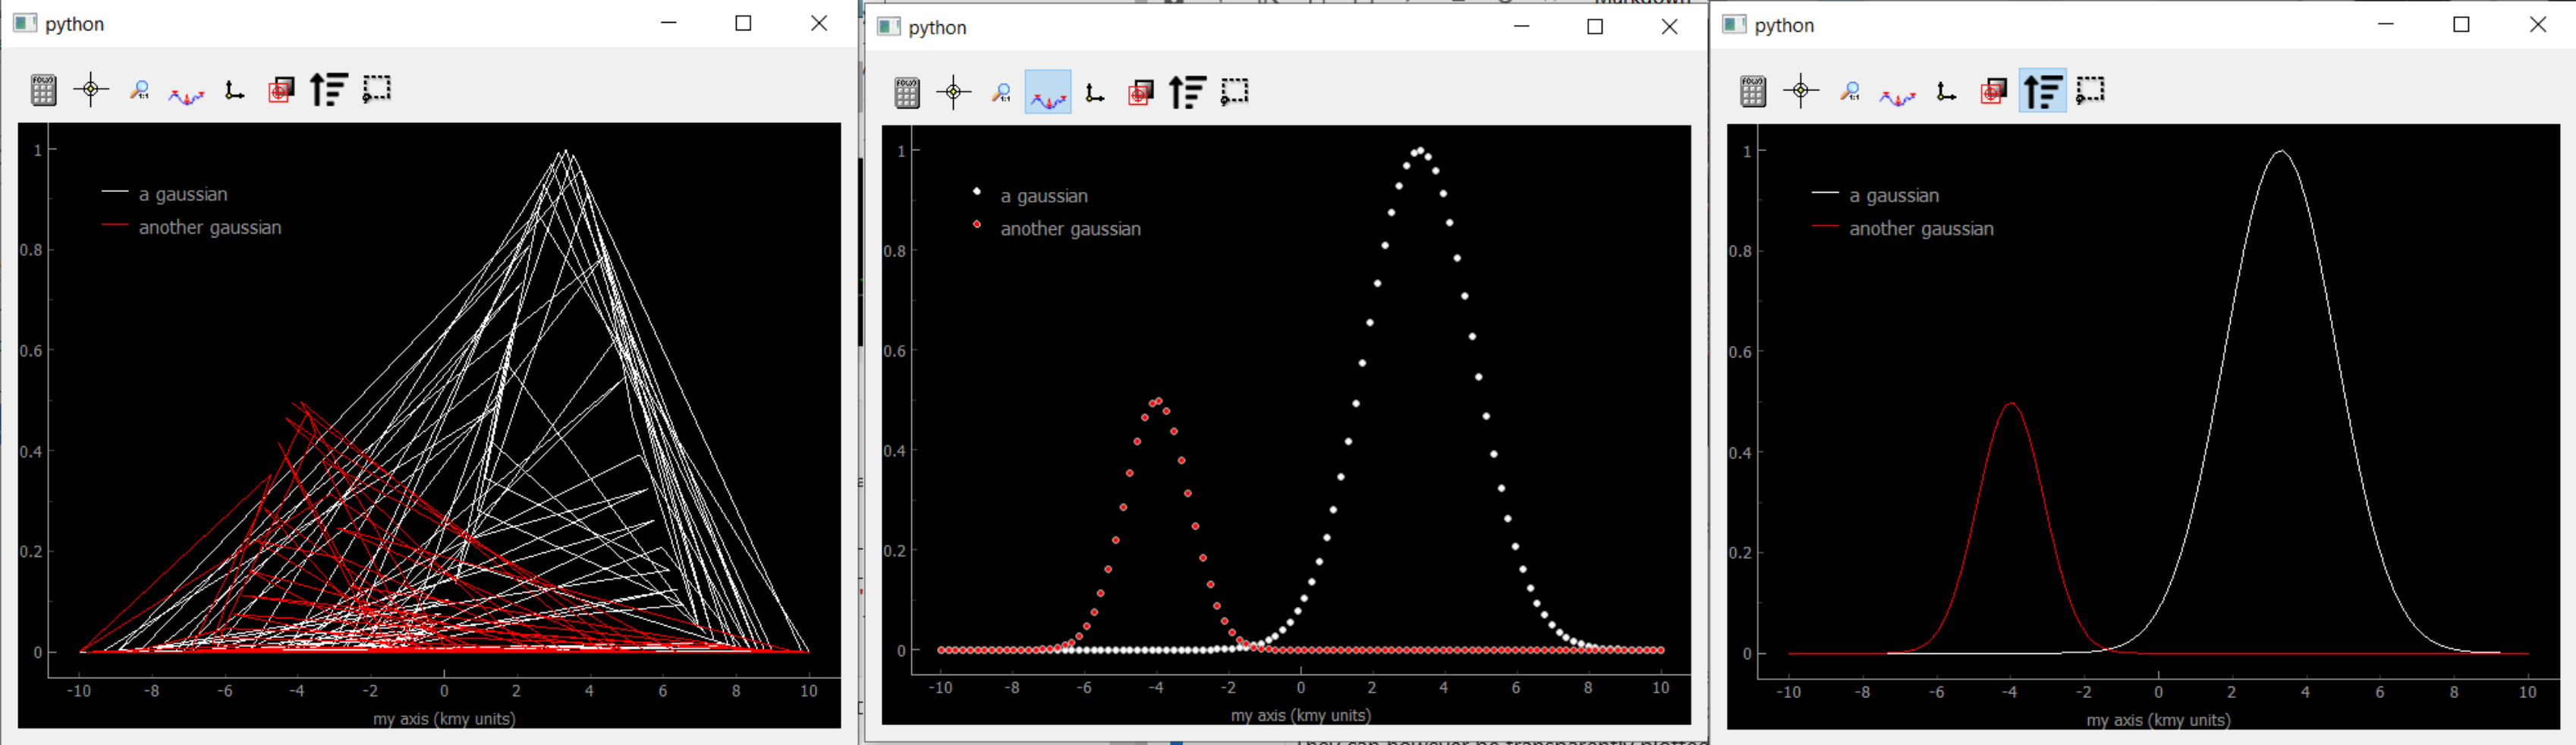The height and width of the screenshot is (745, 2576).
Task: Open function calculator in left window
Action: (x=43, y=90)
